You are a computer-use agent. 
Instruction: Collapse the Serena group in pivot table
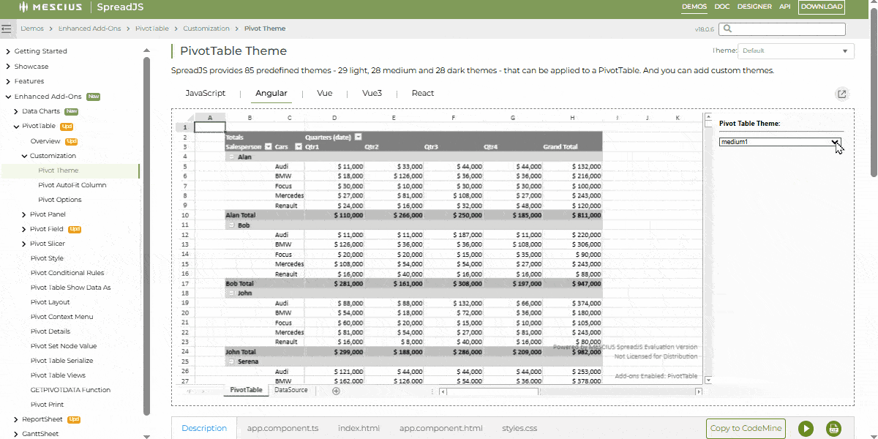pos(231,361)
